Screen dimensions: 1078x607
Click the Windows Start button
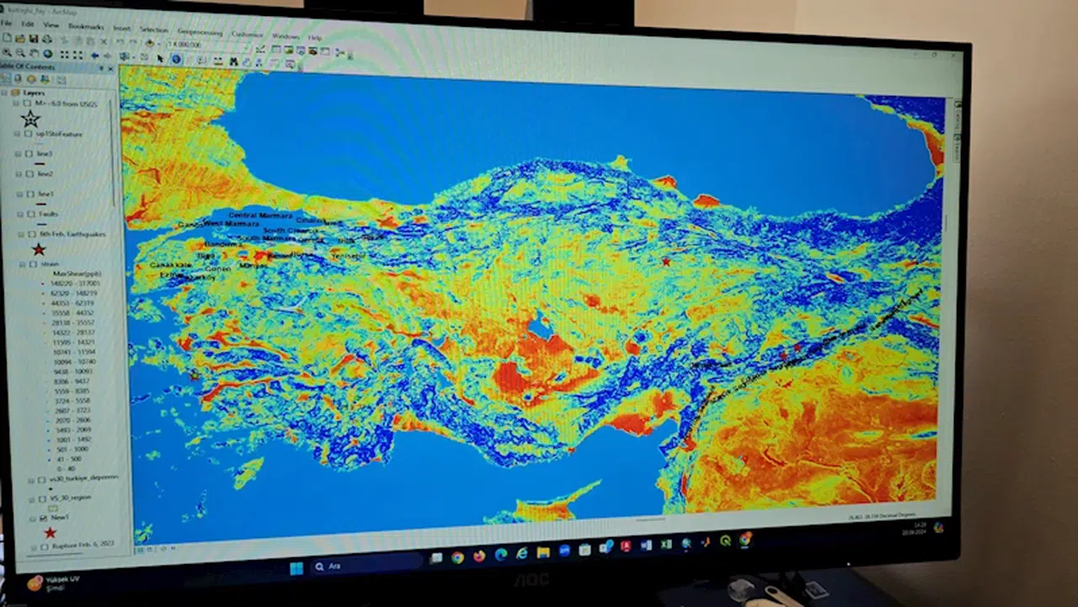[x=296, y=567]
